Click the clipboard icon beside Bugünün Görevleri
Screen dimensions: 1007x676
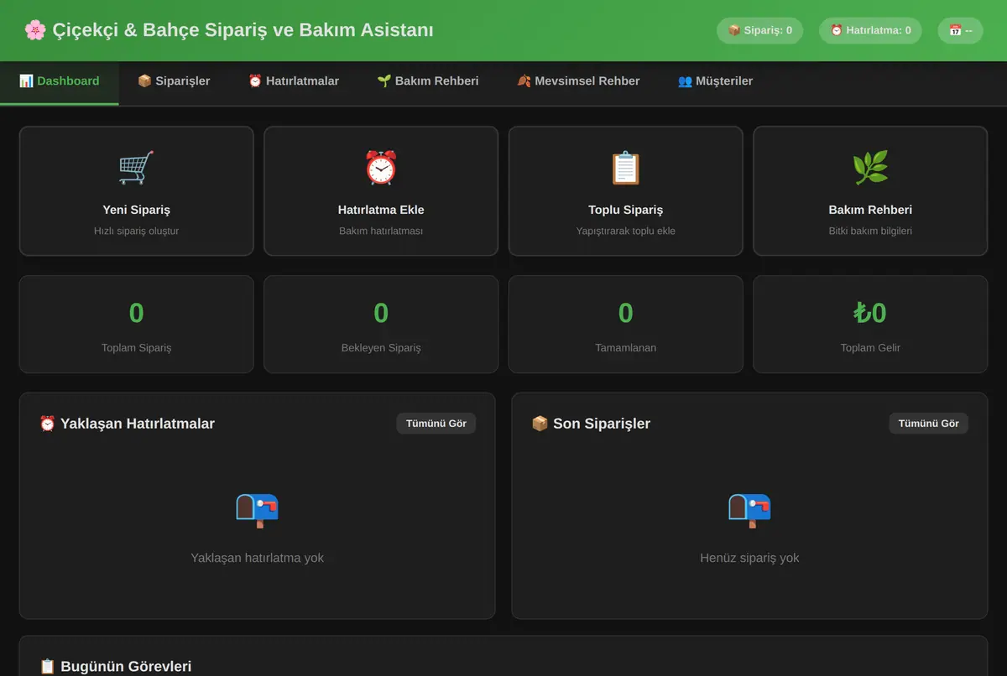48,667
